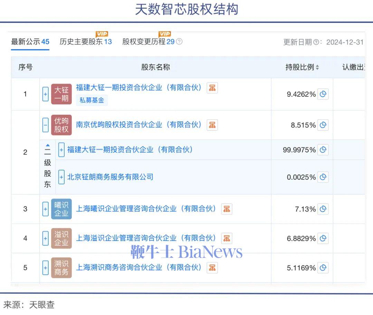Click VIP badge above 历史主要股东
Image resolution: width=373 pixels, height=315 pixels.
pos(102,34)
